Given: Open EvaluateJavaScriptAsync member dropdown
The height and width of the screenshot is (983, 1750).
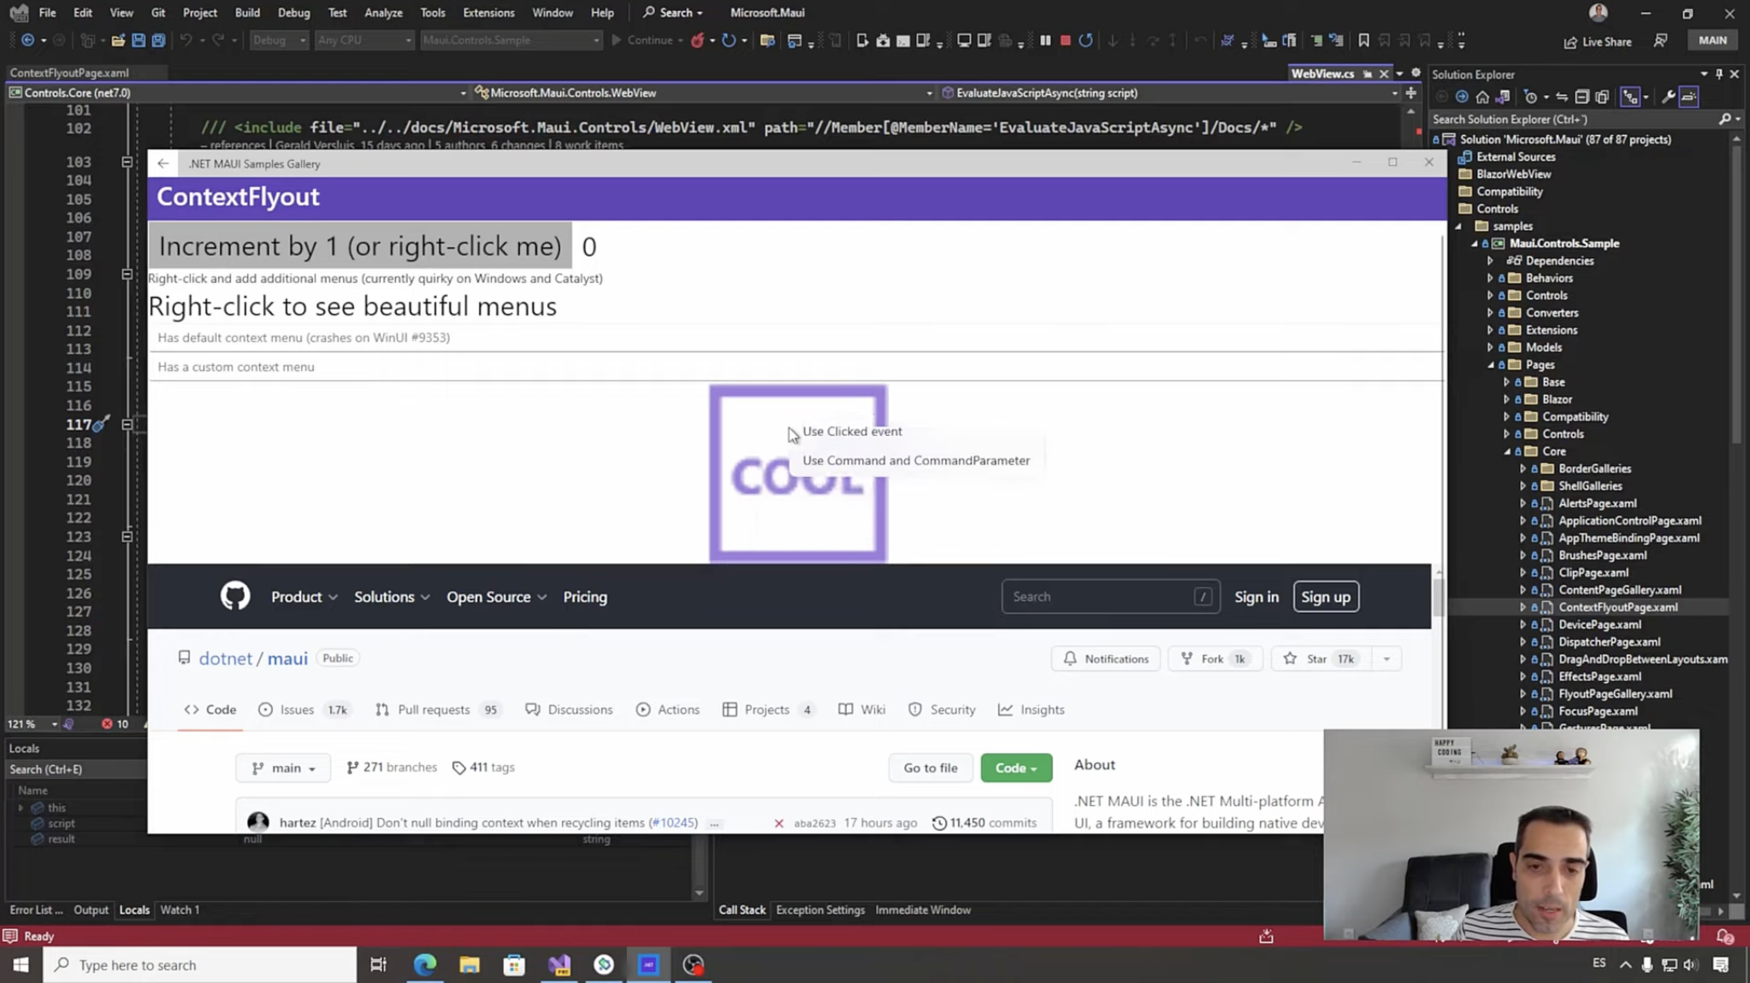Looking at the screenshot, I should [1169, 93].
